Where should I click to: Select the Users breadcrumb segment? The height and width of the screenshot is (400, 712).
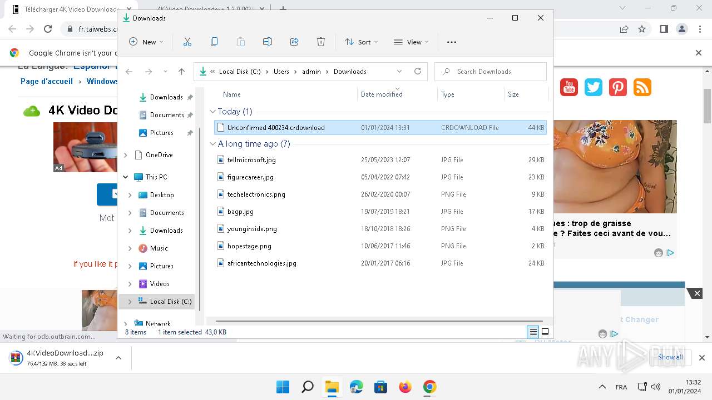[x=281, y=71]
